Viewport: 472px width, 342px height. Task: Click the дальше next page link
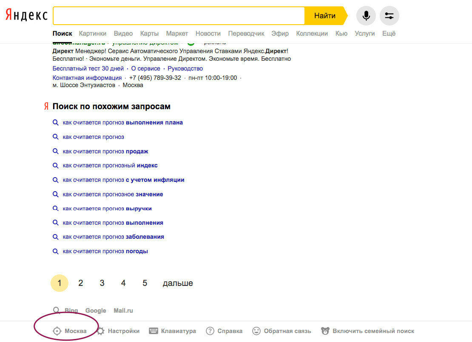point(178,283)
